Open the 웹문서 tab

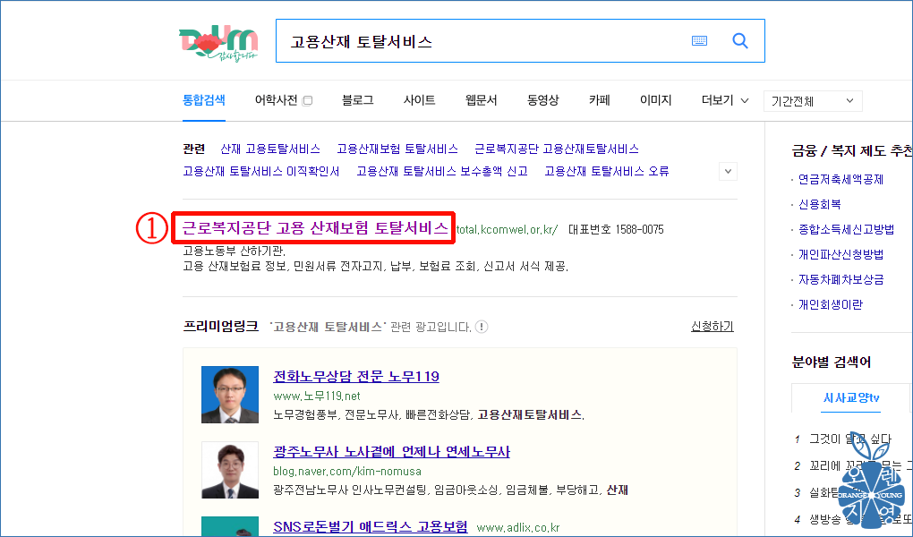coord(481,100)
